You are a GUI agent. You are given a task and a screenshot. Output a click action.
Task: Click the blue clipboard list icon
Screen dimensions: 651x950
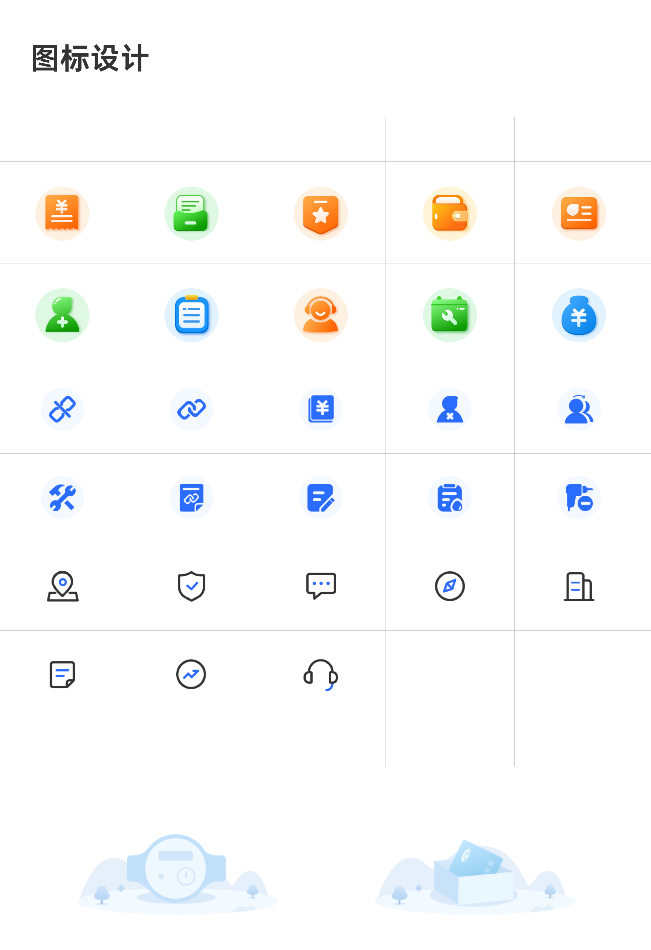(191, 315)
